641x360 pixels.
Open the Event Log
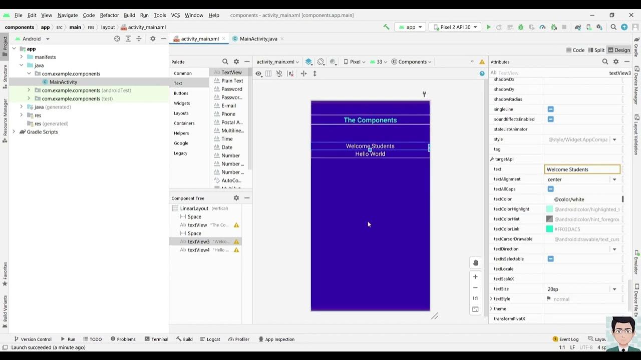coord(565,339)
